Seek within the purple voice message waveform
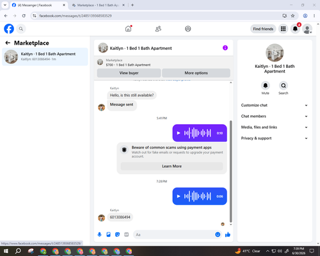 [x=198, y=133]
